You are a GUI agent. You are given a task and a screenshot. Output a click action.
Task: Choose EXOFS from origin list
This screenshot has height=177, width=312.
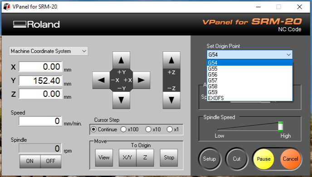[250, 98]
